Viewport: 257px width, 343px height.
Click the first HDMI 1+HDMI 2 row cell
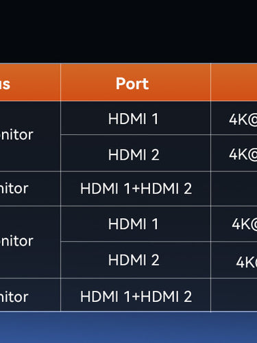(136, 189)
